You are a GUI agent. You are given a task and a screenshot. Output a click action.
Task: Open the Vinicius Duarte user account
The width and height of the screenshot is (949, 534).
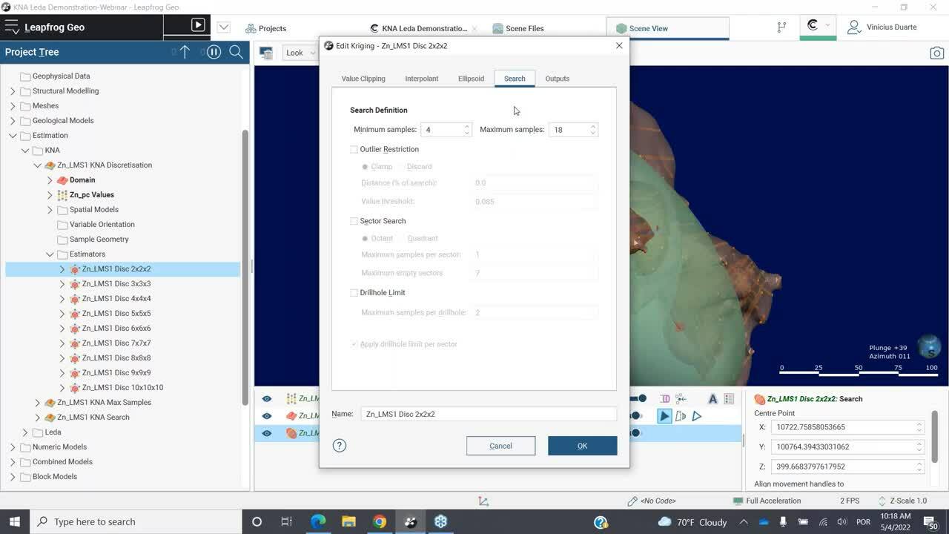coord(882,27)
